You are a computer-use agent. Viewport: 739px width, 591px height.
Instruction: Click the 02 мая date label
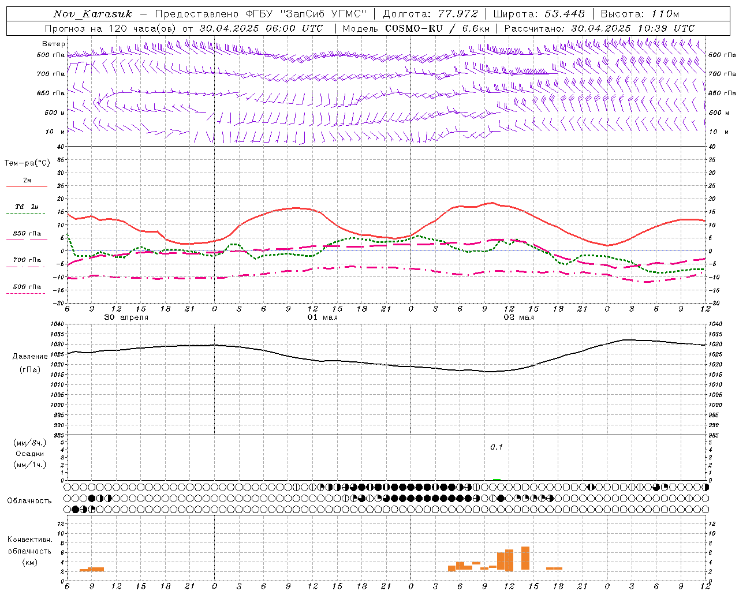[x=519, y=317]
